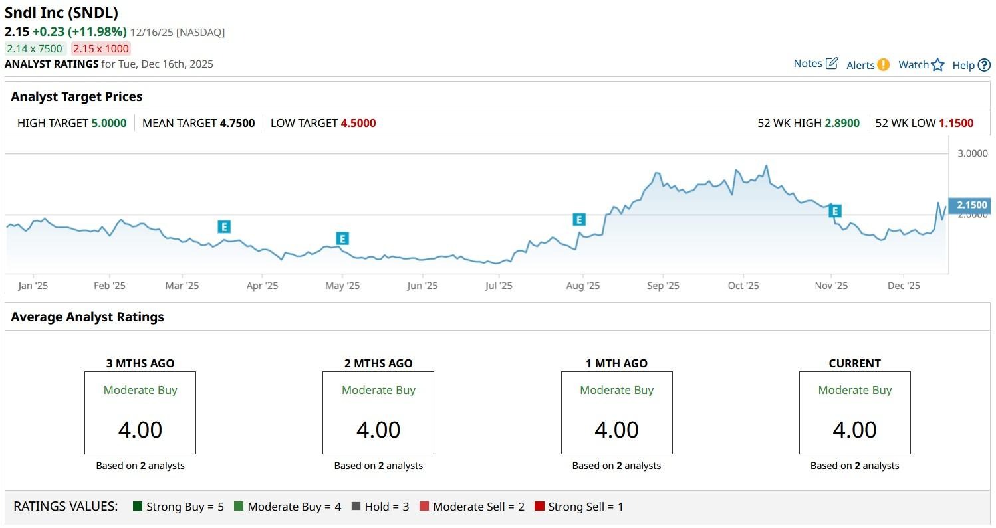Click the Alerts link text
Viewport: 996px width, 528px height.
point(860,65)
